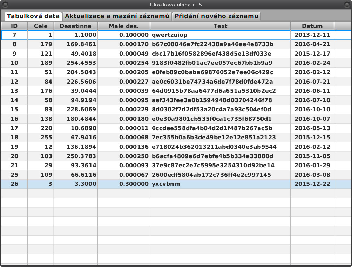Image resolution: width=352 pixels, height=267 pixels.
Task: Select the text cell aef343fee3a0b1594948d03704246f78
Action: click(220, 100)
